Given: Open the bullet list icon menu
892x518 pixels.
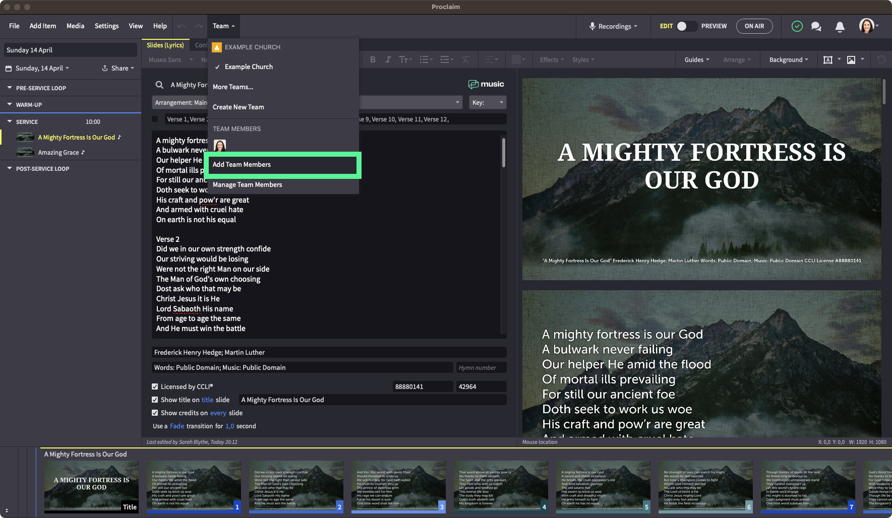Looking at the screenshot, I should coord(426,59).
